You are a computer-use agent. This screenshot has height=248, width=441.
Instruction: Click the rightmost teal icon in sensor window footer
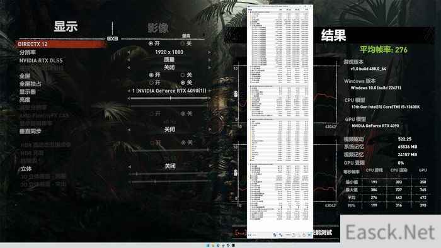[309, 235]
